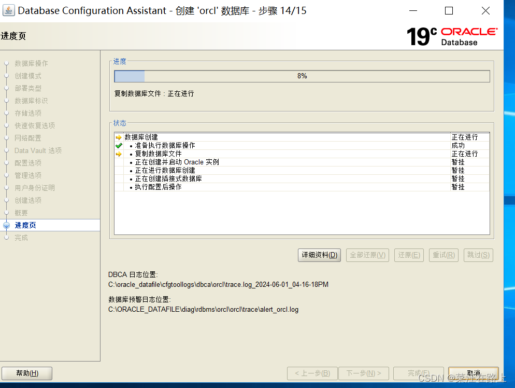The width and height of the screenshot is (515, 388).
Task: Select the 管理选项 step in the sidebar
Action: [x=28, y=176]
